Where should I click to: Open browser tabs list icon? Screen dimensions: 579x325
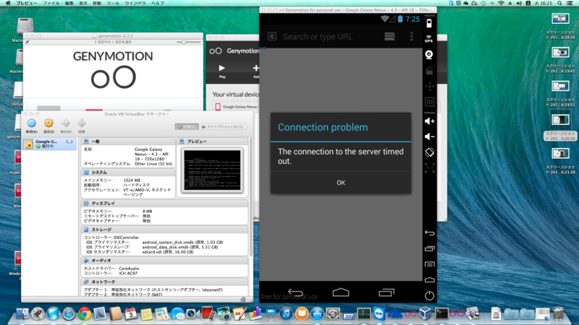(x=389, y=37)
